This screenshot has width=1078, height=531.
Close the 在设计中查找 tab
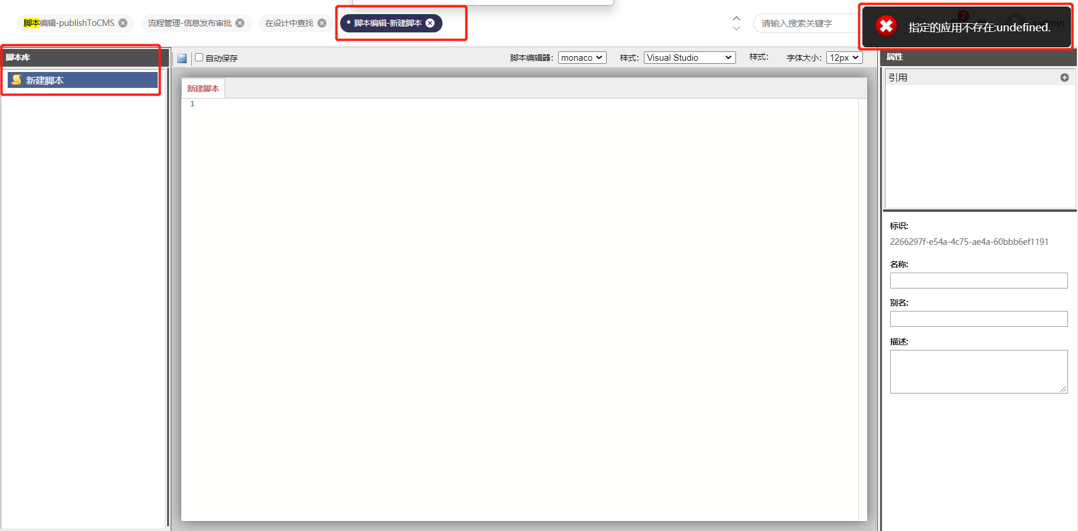322,23
